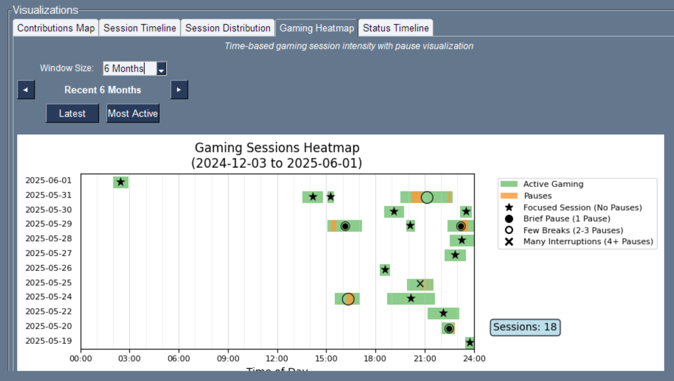Screen dimensions: 674x381
Task: Click the Gaming Heatmap tab
Action: [317, 28]
